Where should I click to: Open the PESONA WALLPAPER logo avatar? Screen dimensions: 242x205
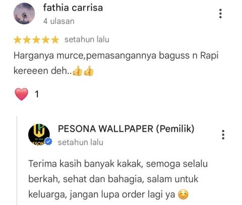coord(39,135)
